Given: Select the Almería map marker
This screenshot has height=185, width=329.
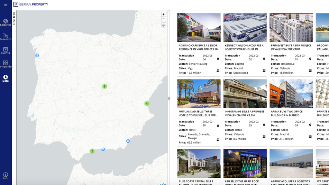Looking at the screenshot, I should tap(128, 141).
